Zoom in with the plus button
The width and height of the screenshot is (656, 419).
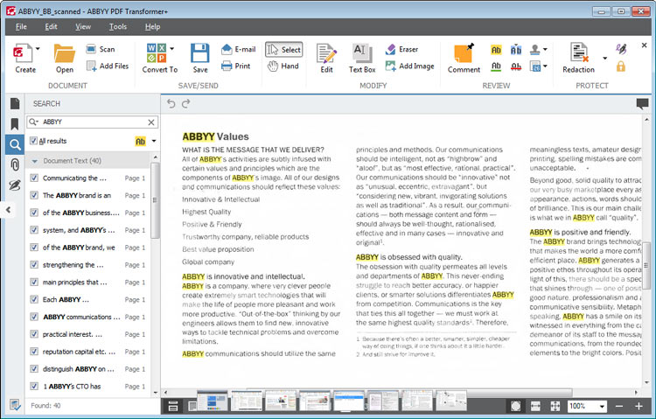click(639, 406)
